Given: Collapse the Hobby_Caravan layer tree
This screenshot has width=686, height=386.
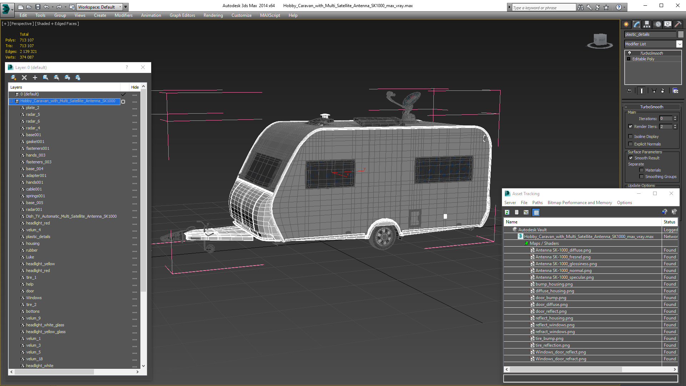Looking at the screenshot, I should [11, 101].
